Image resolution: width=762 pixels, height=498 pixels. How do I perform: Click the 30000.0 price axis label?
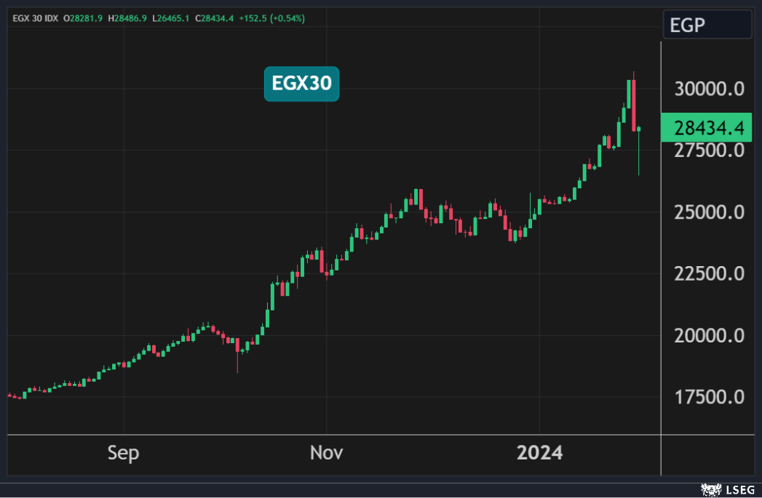(708, 89)
